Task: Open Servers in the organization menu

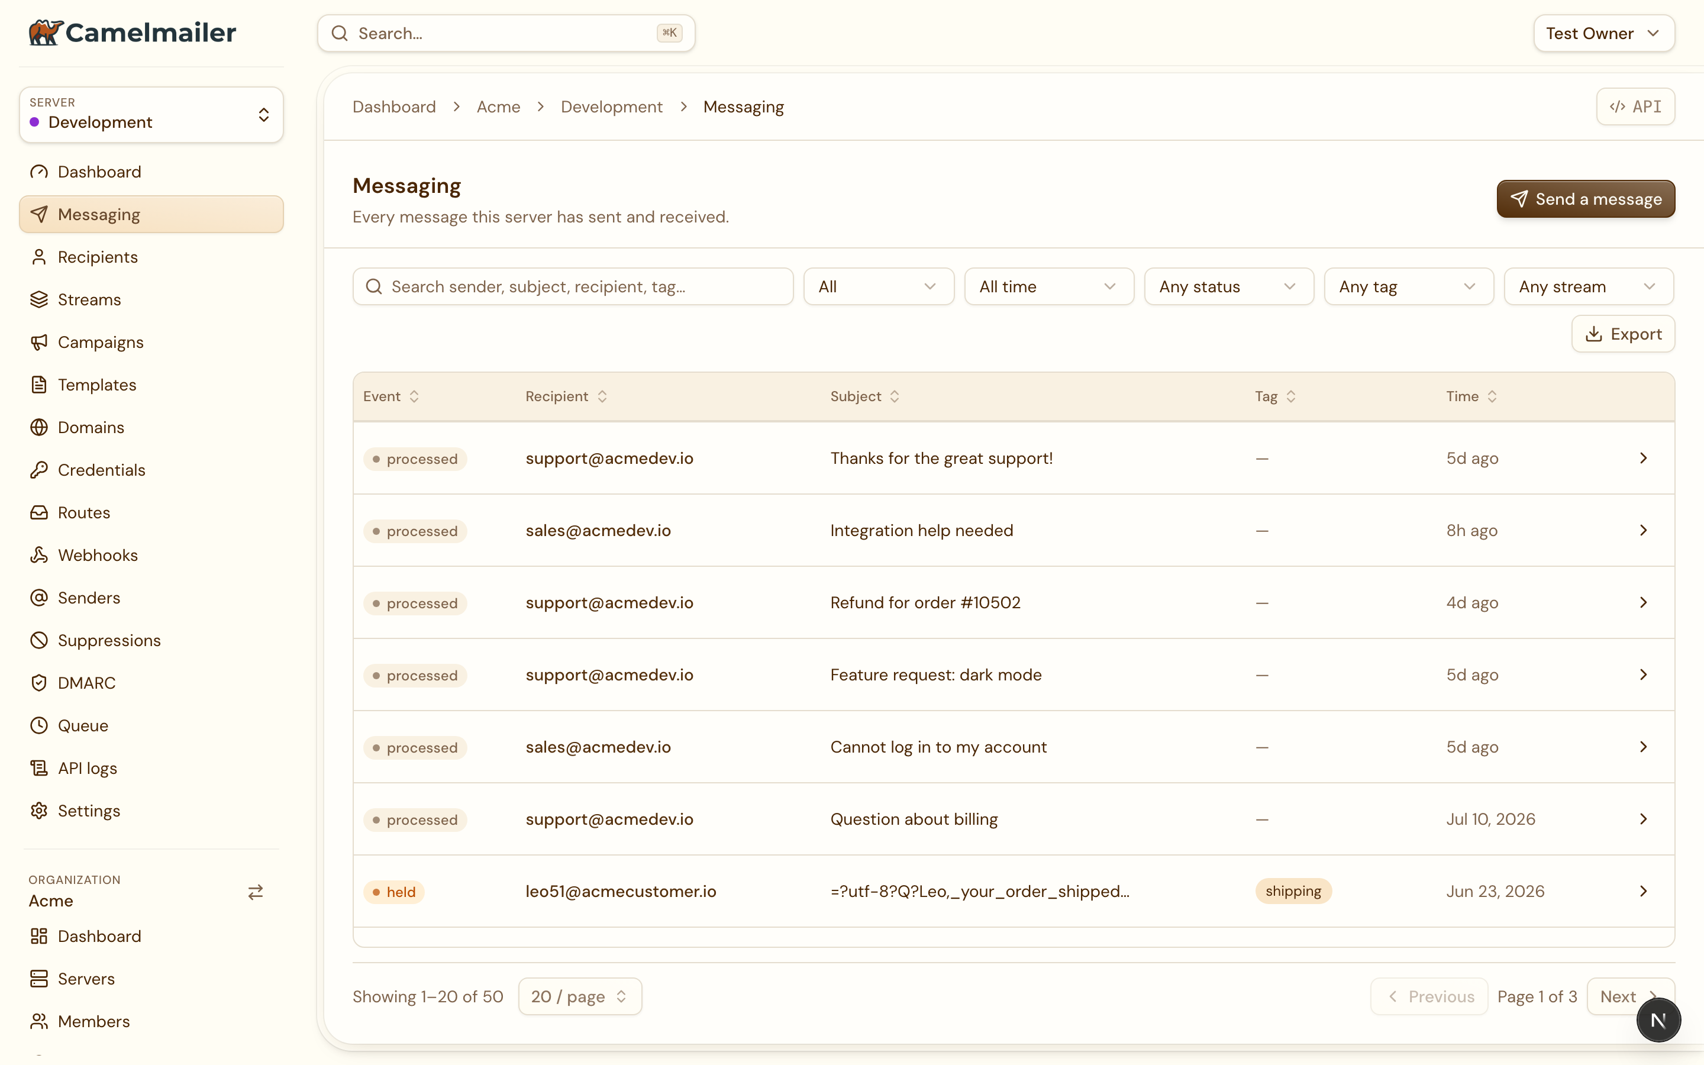Action: point(151,979)
